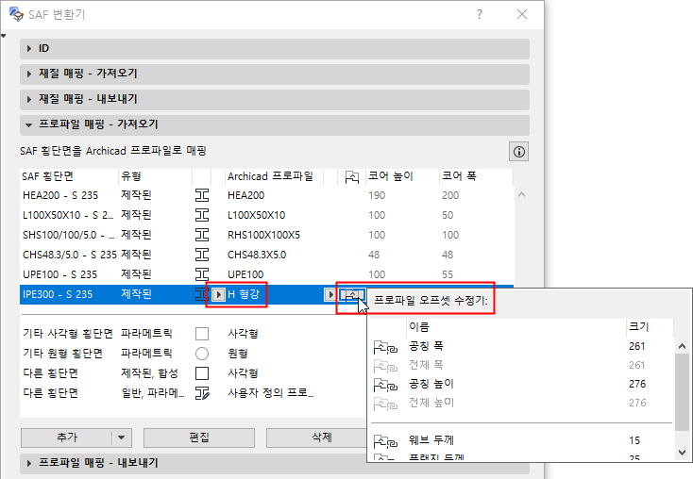Select the HEA200 - S 235 row

pyautogui.click(x=266, y=195)
